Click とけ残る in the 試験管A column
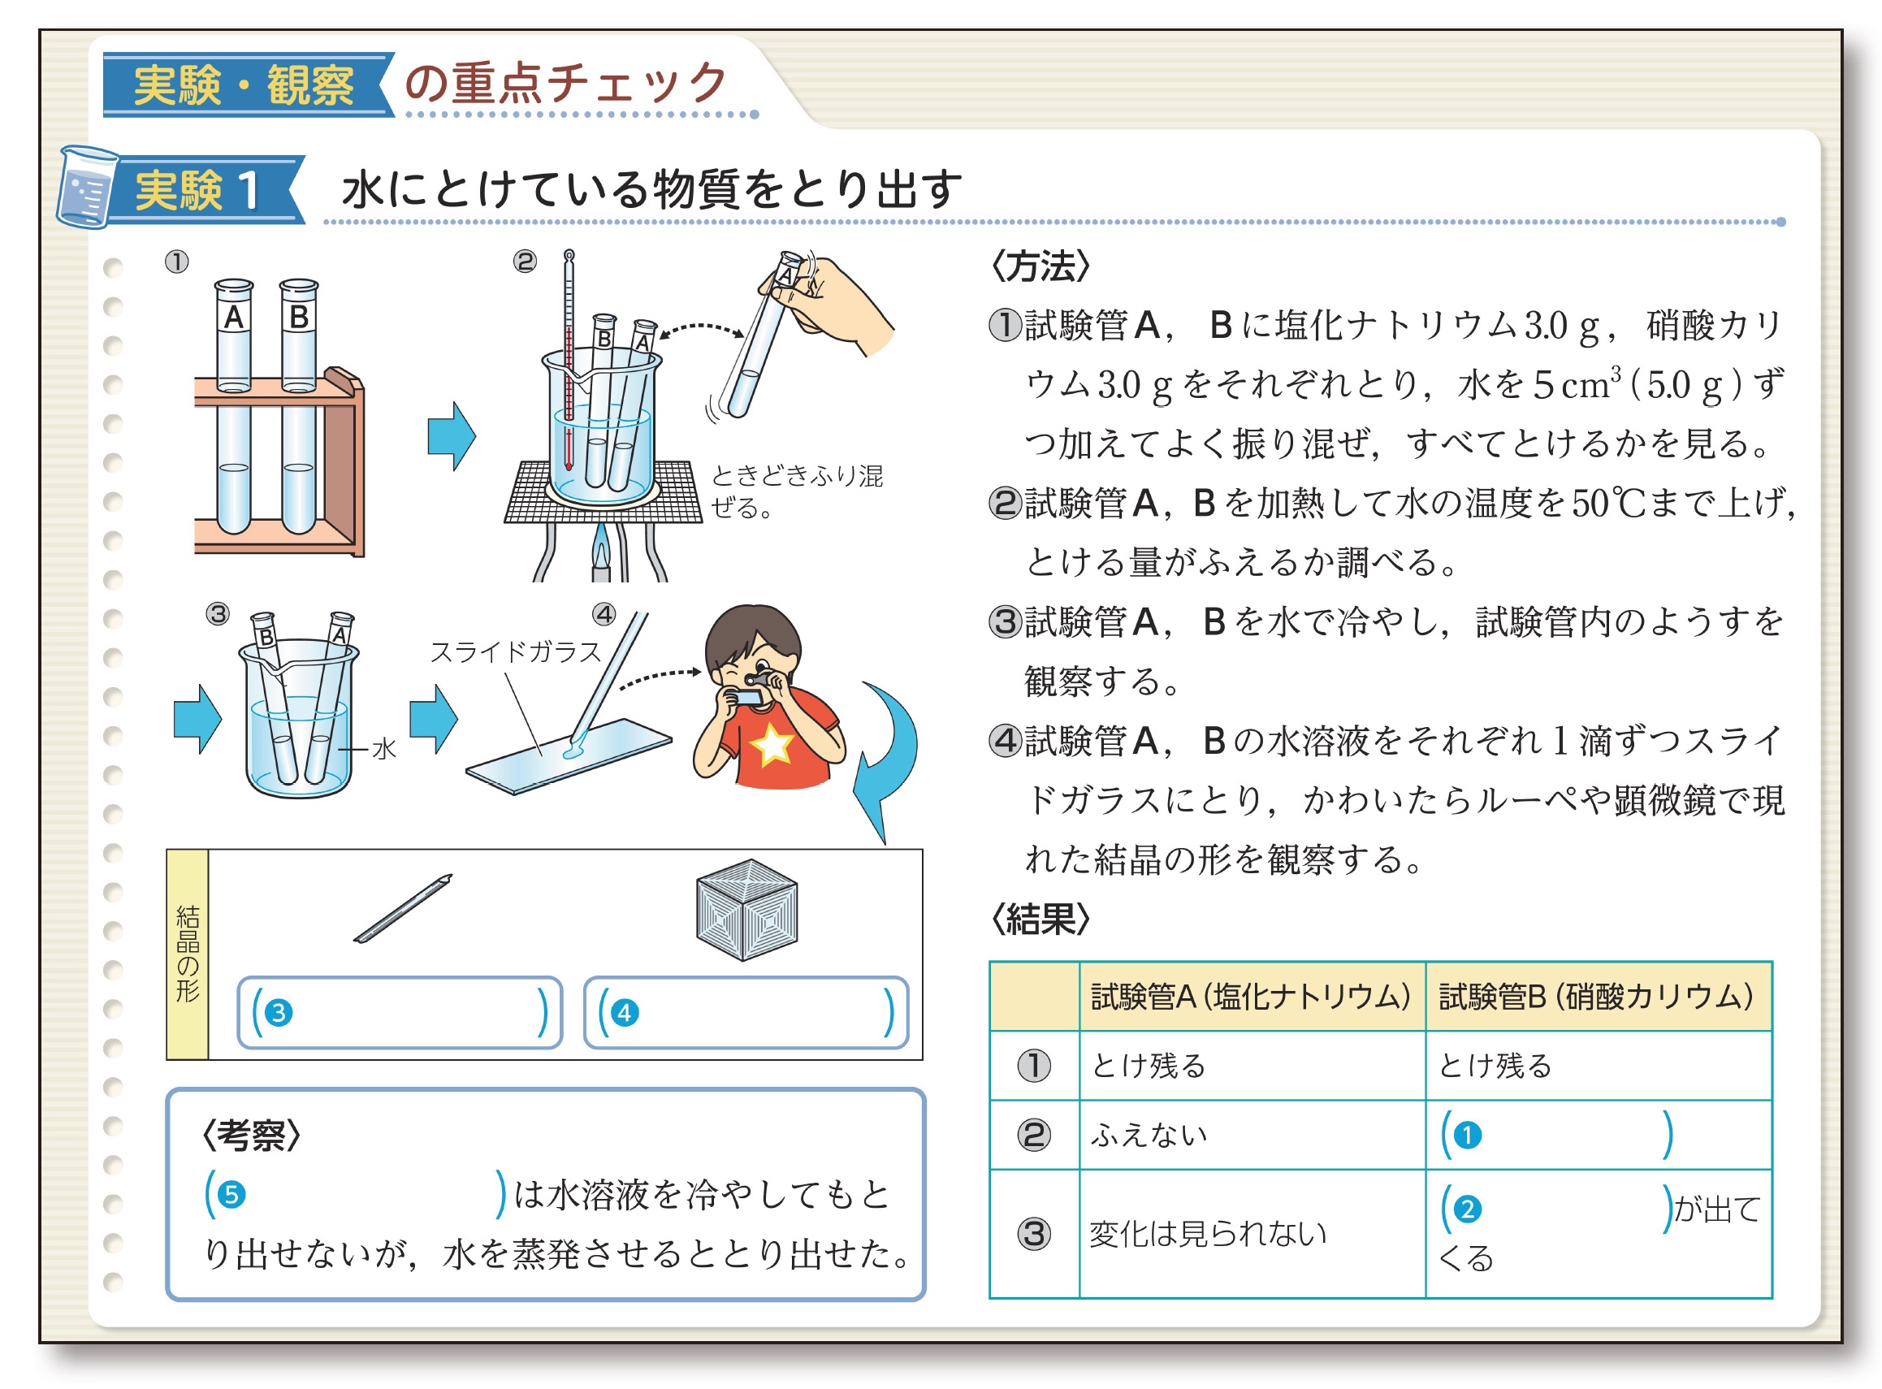The width and height of the screenshot is (1882, 1389). click(x=1149, y=1067)
